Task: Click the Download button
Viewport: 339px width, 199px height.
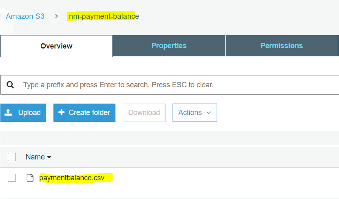Action: (144, 113)
